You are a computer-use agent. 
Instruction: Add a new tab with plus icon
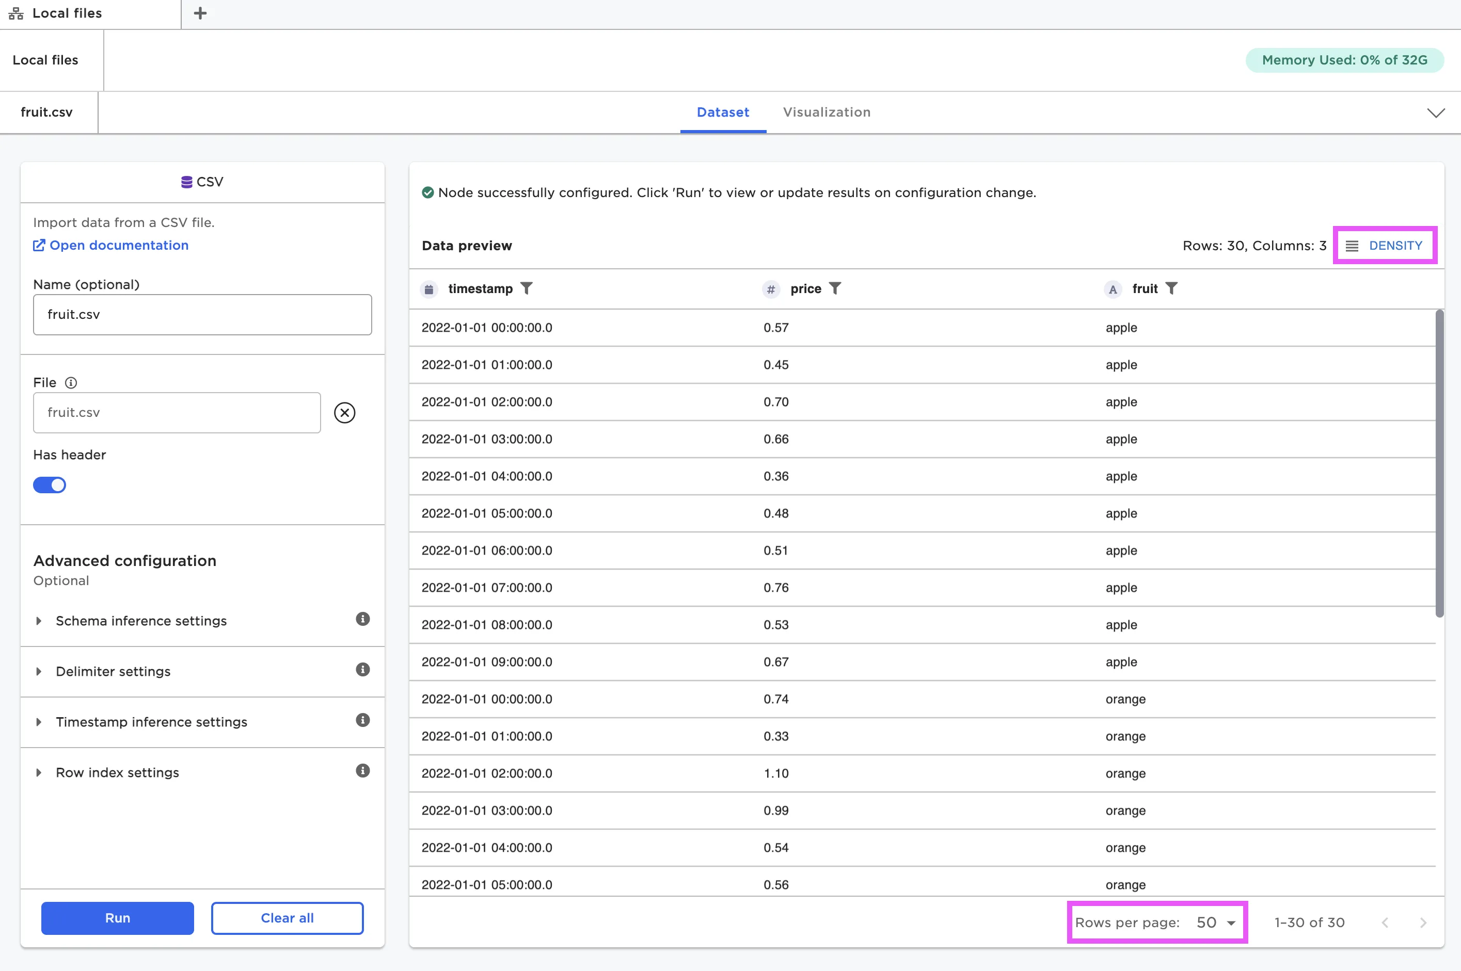pyautogui.click(x=200, y=13)
